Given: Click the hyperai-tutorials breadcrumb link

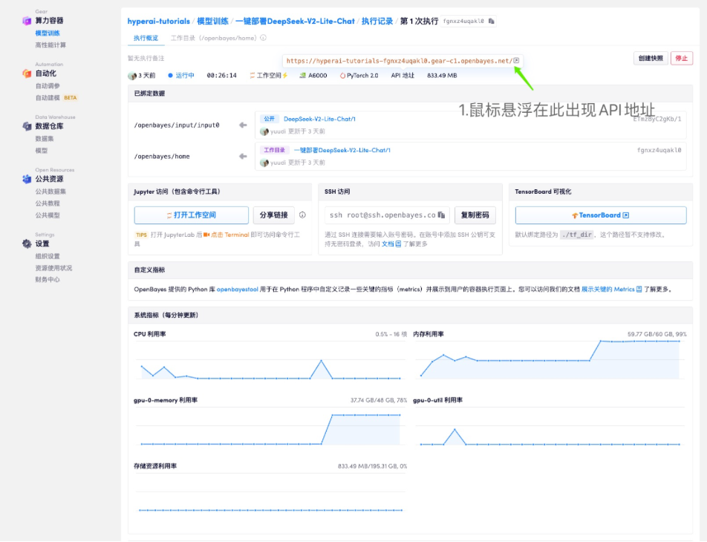Looking at the screenshot, I should (x=159, y=22).
